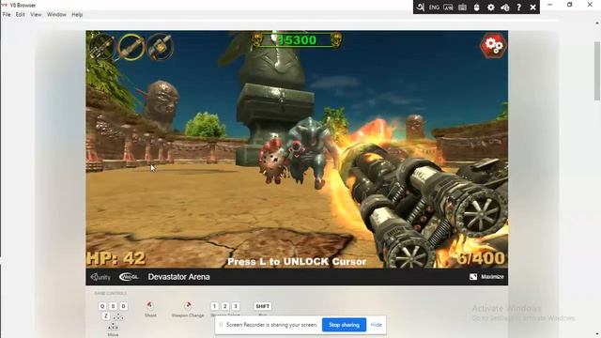
Task: Select the first crossbow weapon icon
Action: pos(102,47)
